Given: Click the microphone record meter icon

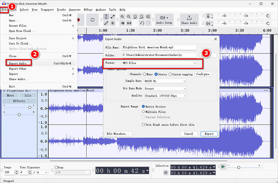Looking at the screenshot, I should tap(208, 16).
